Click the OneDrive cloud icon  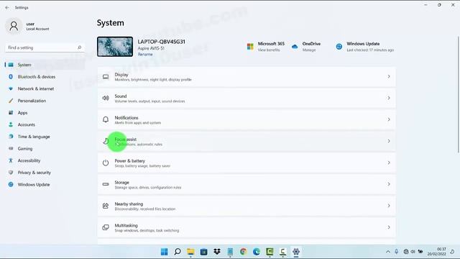(295, 47)
